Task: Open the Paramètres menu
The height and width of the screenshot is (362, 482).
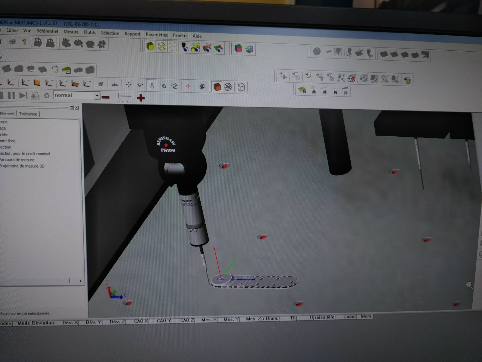Action: 157,34
